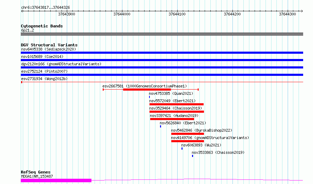
Task: Click nsv5572049 (Ebert2021) label
Action: tap(172, 101)
